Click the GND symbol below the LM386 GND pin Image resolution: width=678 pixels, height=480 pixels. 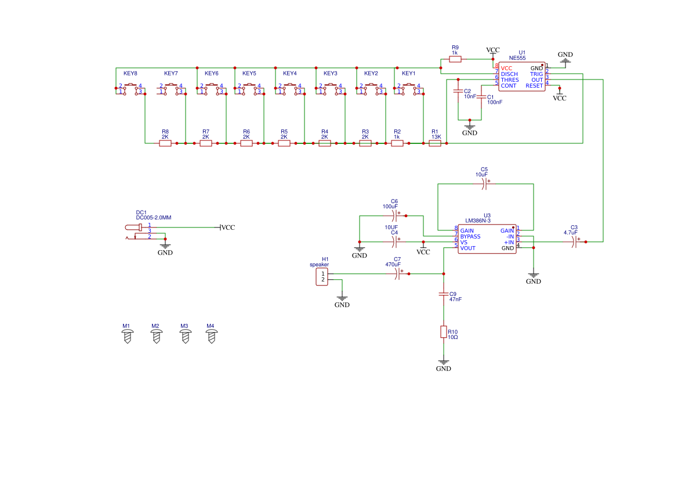click(534, 277)
